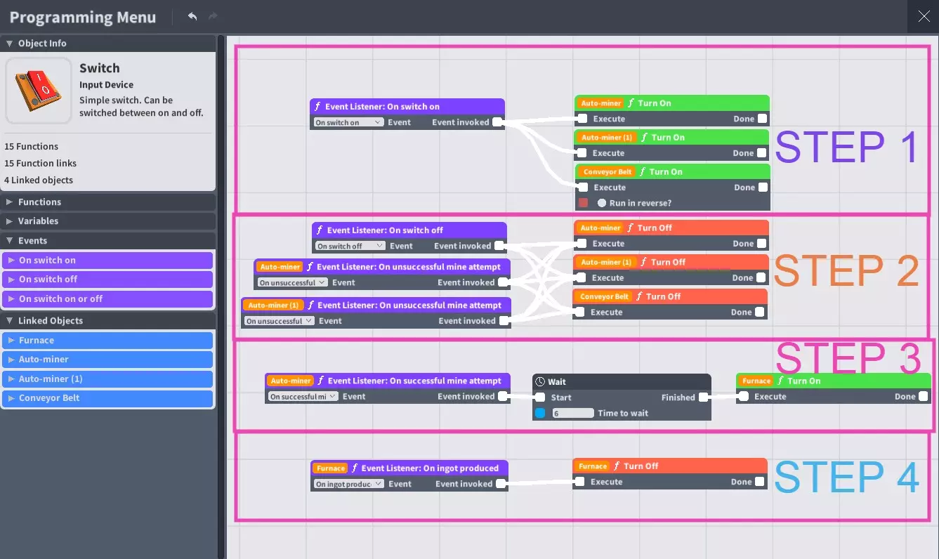Open the 'On switch off' listener event dropdown

350,246
